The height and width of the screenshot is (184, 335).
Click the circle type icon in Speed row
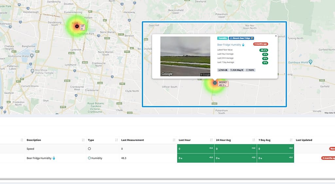[89, 149]
